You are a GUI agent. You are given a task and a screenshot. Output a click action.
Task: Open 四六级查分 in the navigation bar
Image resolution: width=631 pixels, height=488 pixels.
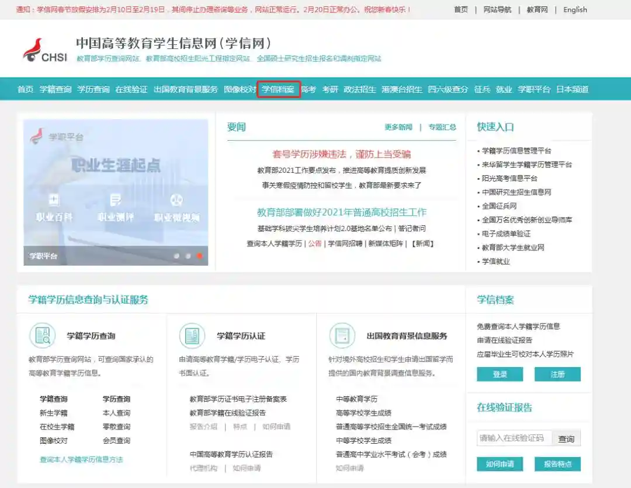click(448, 89)
